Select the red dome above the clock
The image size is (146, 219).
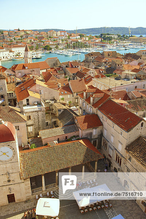pyautogui.click(x=7, y=132)
